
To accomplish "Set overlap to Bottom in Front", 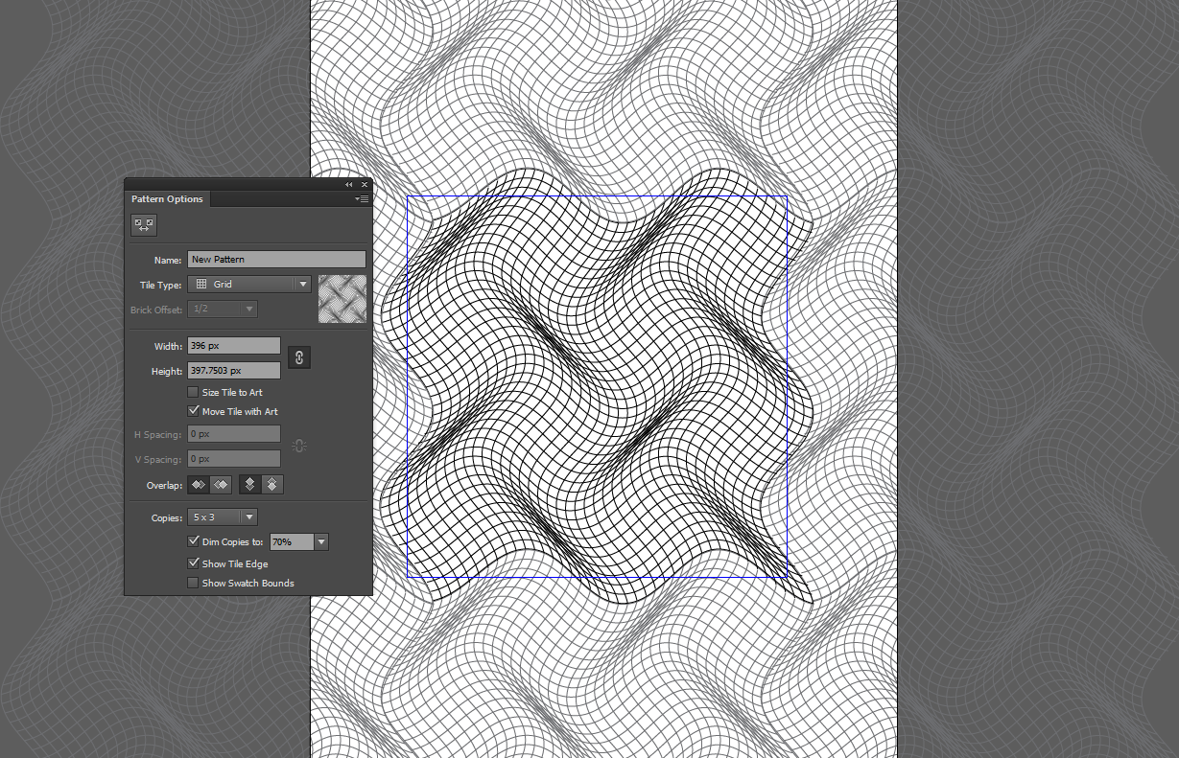I will click(x=271, y=484).
